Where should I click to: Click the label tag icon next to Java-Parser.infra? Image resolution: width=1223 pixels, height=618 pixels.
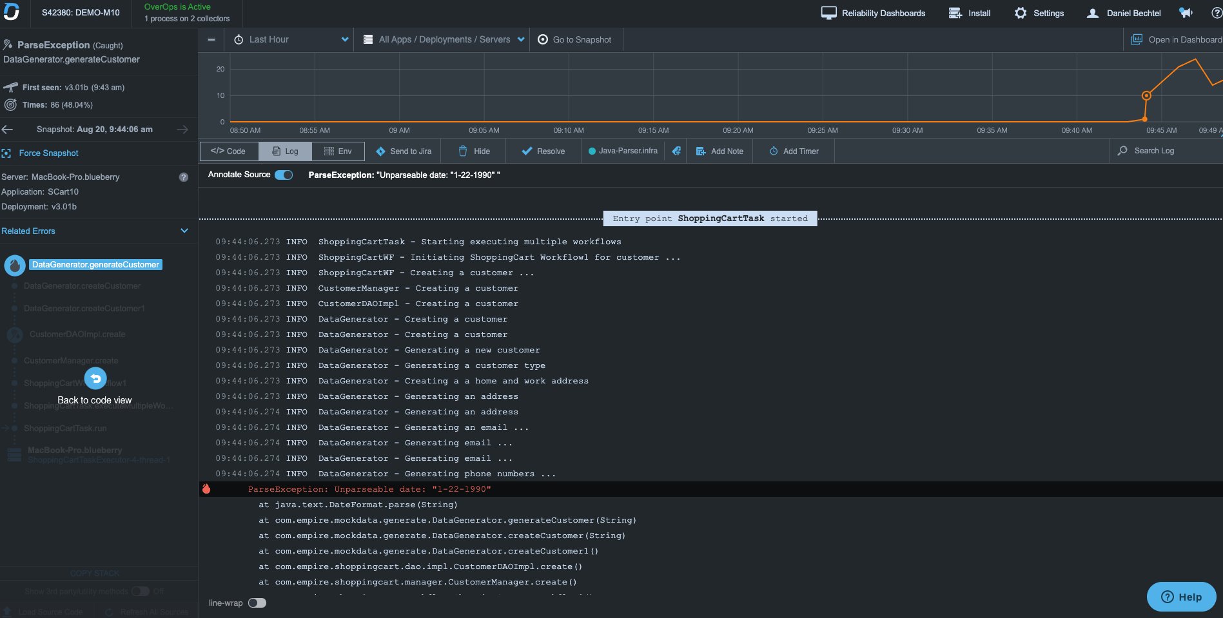click(x=676, y=151)
